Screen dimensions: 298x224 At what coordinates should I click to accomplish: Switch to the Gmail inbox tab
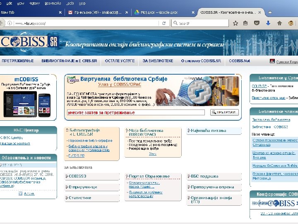(x=98, y=12)
